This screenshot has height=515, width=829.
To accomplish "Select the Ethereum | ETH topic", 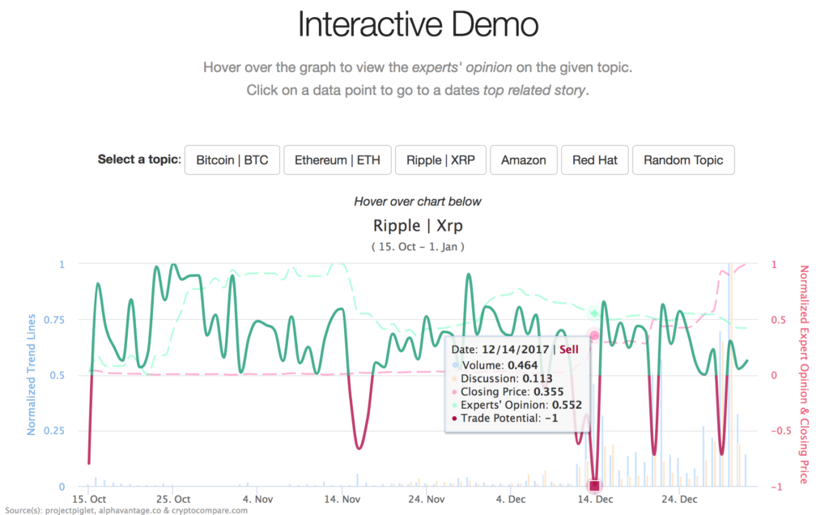I will 338,160.
